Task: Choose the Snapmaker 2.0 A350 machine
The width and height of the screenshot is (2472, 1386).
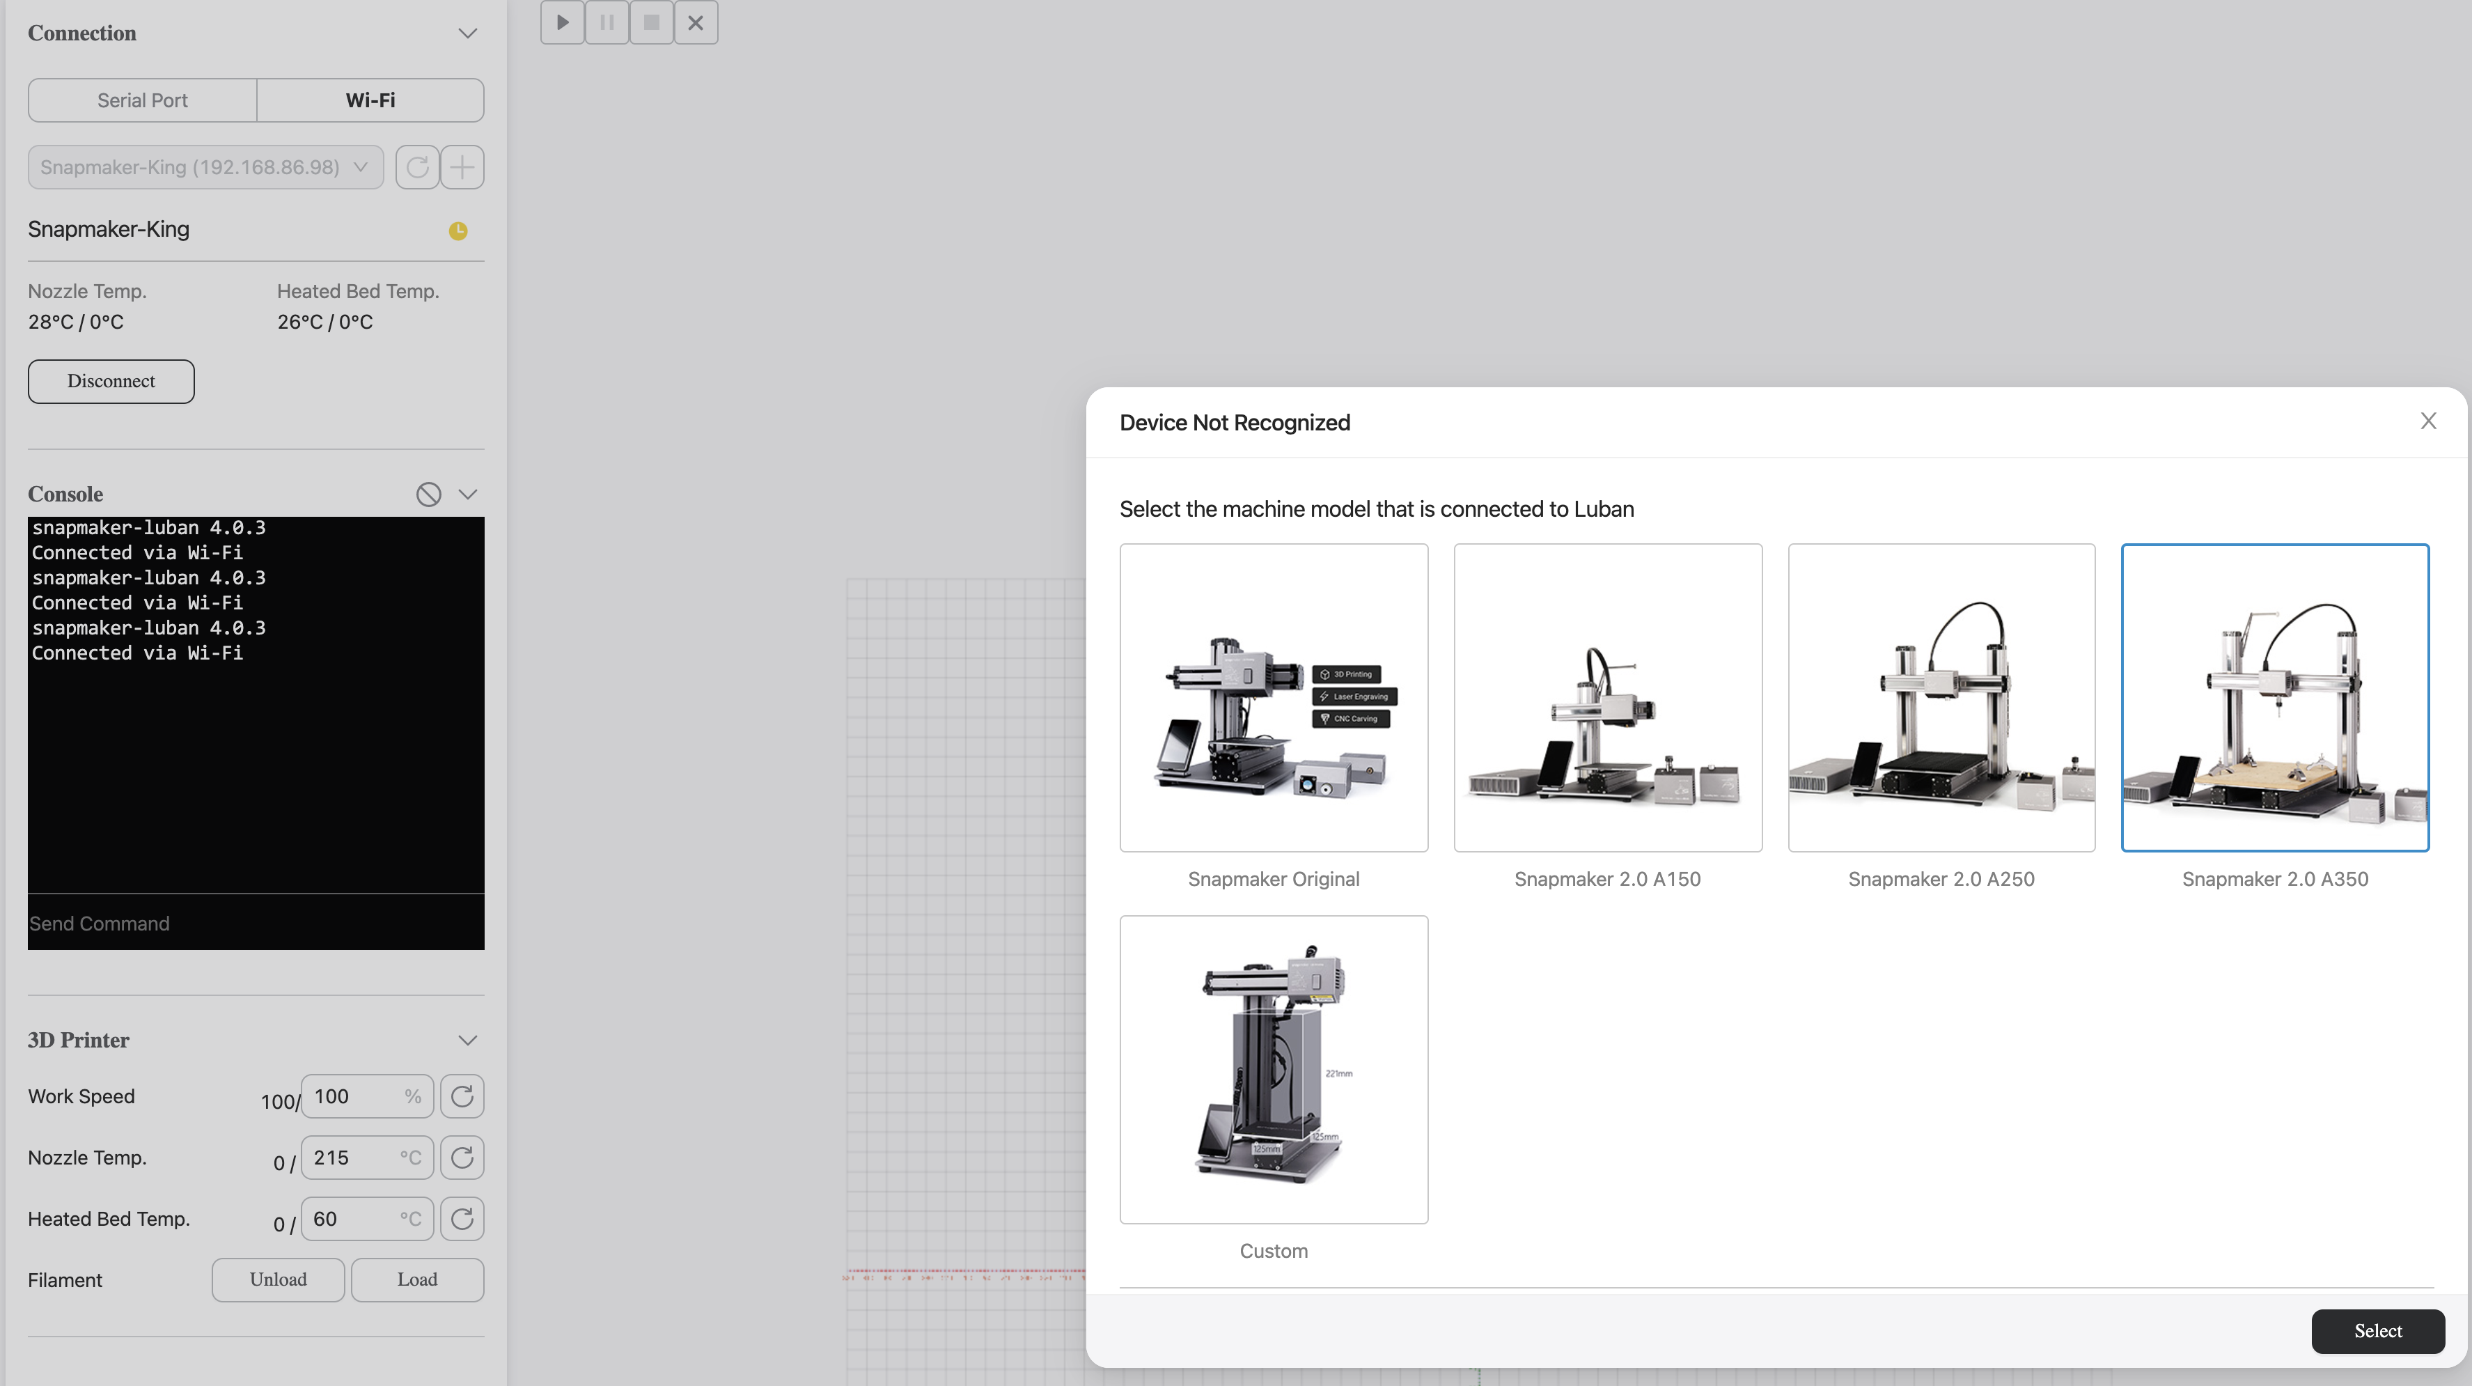Action: coord(2275,698)
